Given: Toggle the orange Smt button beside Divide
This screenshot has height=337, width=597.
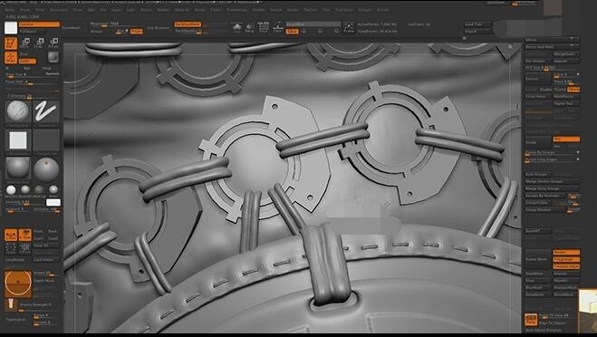Looking at the screenshot, I should (566, 139).
